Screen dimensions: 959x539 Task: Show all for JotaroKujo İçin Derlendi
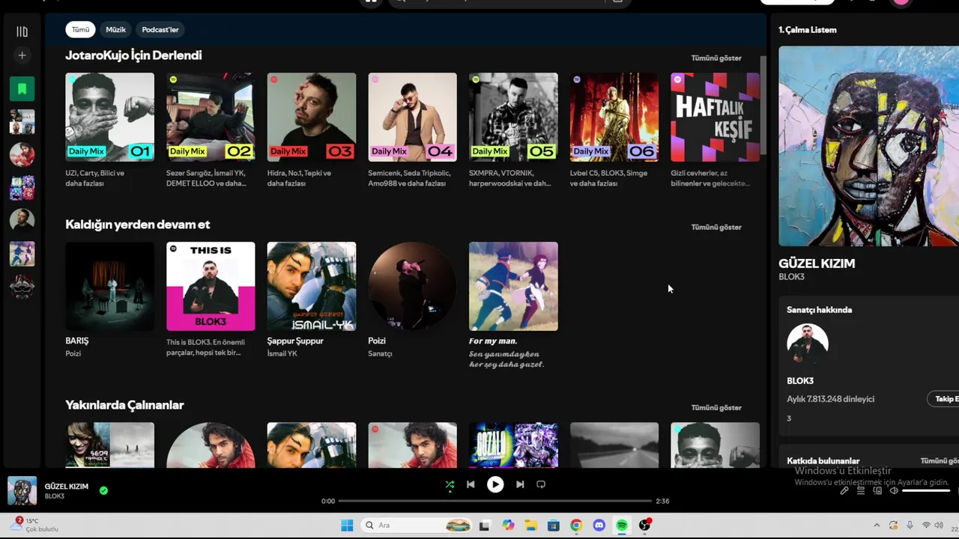[716, 58]
